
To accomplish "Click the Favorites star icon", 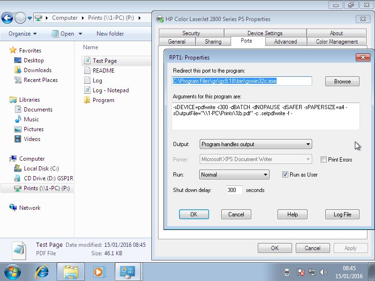I will (13, 50).
